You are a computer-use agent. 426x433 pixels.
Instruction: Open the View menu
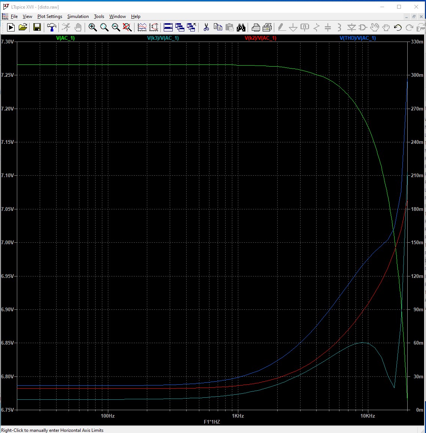point(27,16)
